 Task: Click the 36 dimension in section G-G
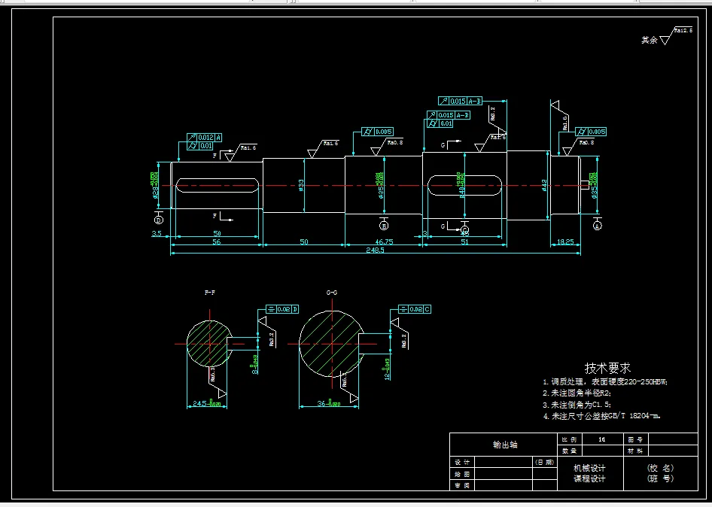tap(329, 403)
